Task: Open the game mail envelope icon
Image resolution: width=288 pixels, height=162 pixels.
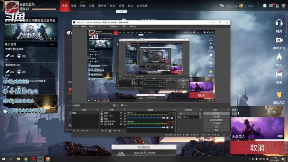Action: [x=271, y=6]
